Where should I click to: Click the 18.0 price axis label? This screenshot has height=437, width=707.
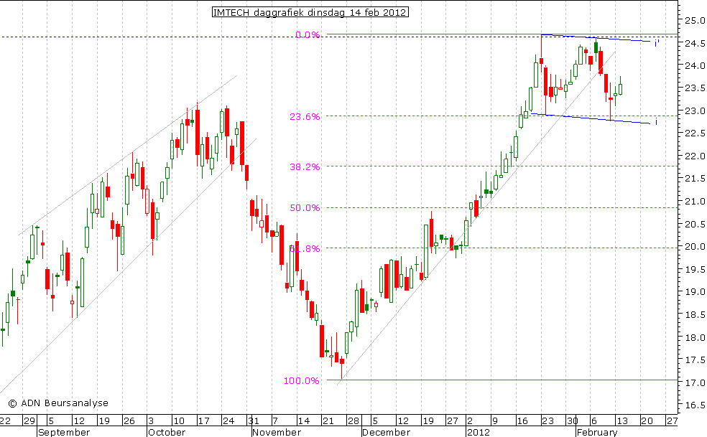695,337
